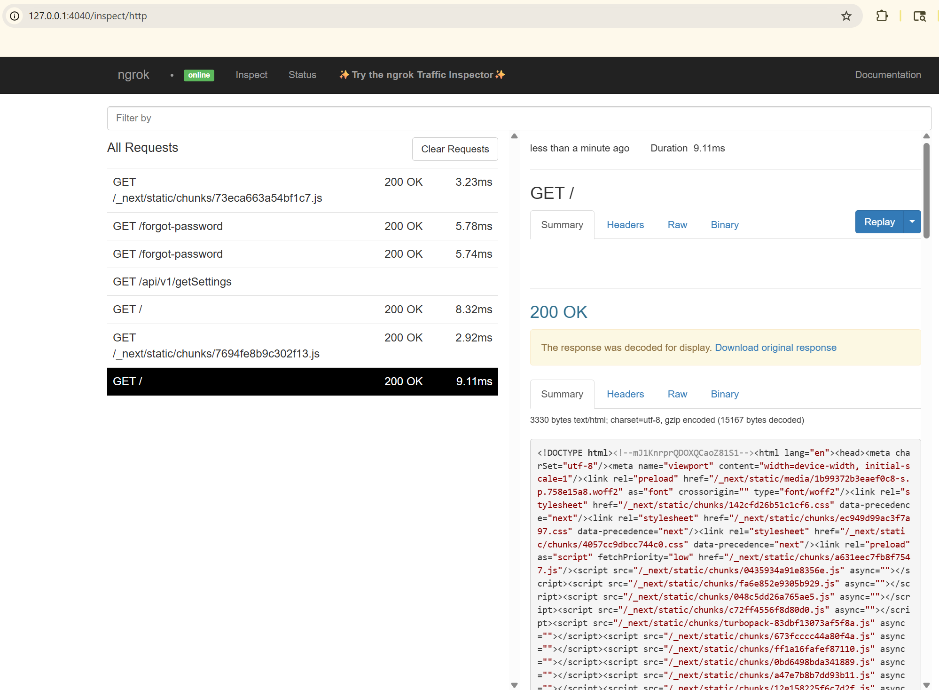View the Binary tab of the response

724,394
